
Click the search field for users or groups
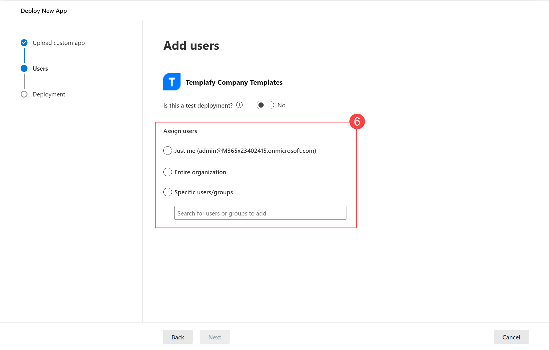point(260,213)
